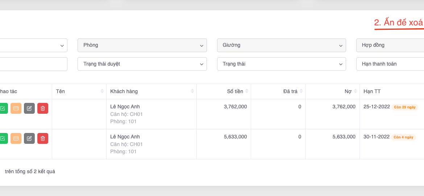Click the "Còn 29 ngày" badge
Screen dimensions: 424x196
point(405,107)
